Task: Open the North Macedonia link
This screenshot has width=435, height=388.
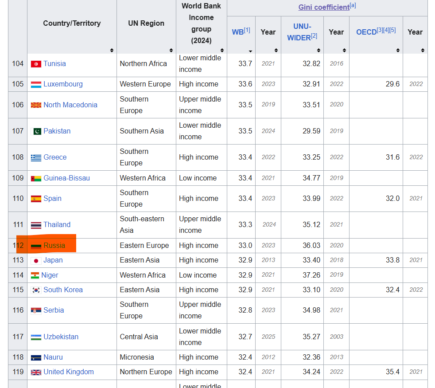Action: click(x=70, y=105)
